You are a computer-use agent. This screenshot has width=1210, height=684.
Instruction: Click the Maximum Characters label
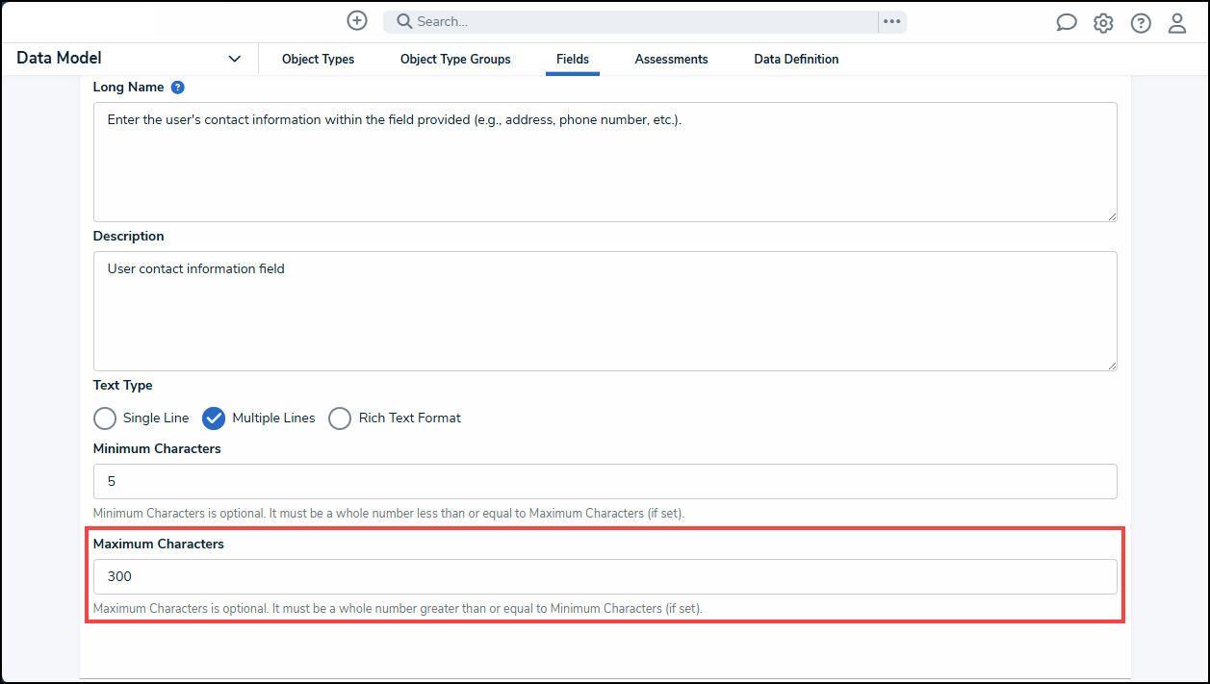(x=158, y=544)
